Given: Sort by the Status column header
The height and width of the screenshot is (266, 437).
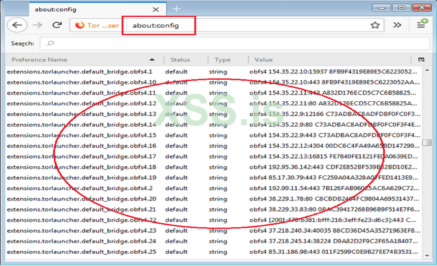Looking at the screenshot, I should point(185,60).
